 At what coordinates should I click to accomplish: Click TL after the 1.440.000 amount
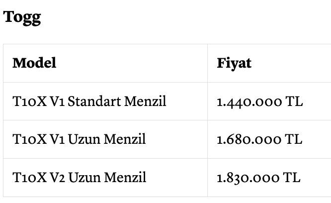[x=294, y=101]
